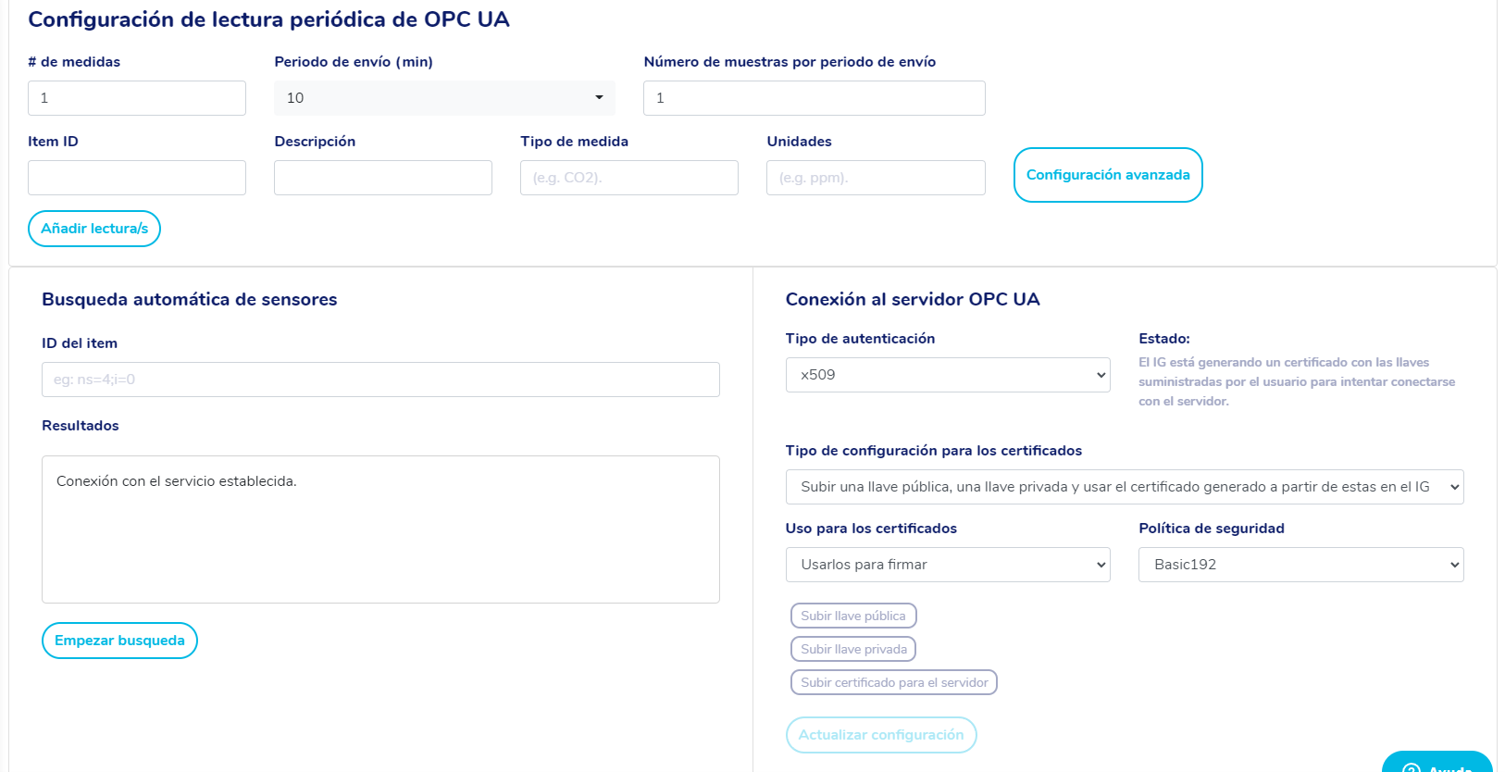Open the Periodo de envío dropdown

pos(444,97)
